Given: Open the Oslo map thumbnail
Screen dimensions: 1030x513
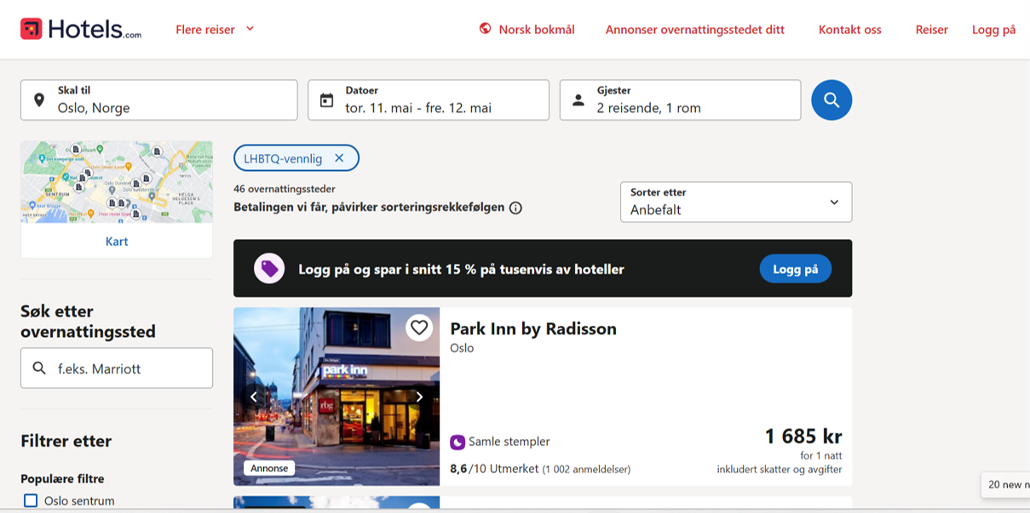Looking at the screenshot, I should click(x=117, y=182).
